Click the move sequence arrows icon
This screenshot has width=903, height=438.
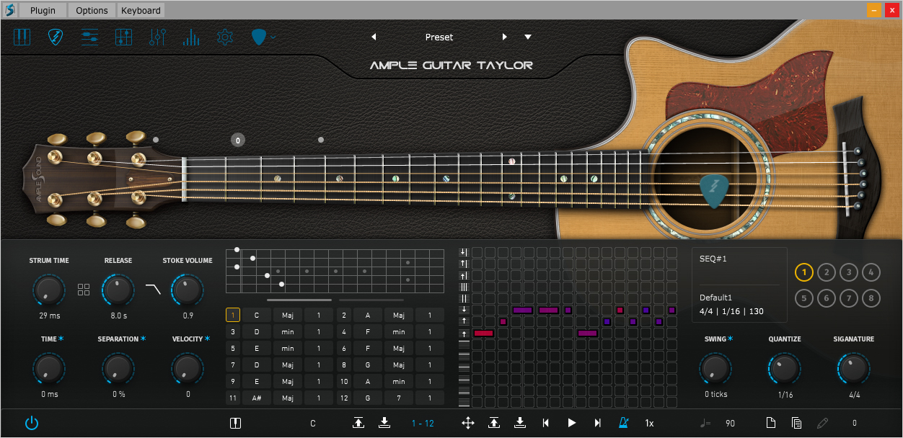(468, 423)
